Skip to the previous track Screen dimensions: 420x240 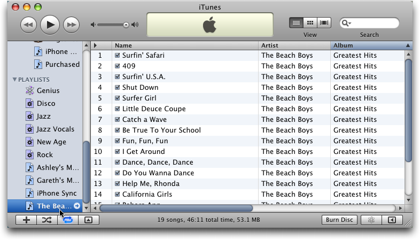point(28,25)
